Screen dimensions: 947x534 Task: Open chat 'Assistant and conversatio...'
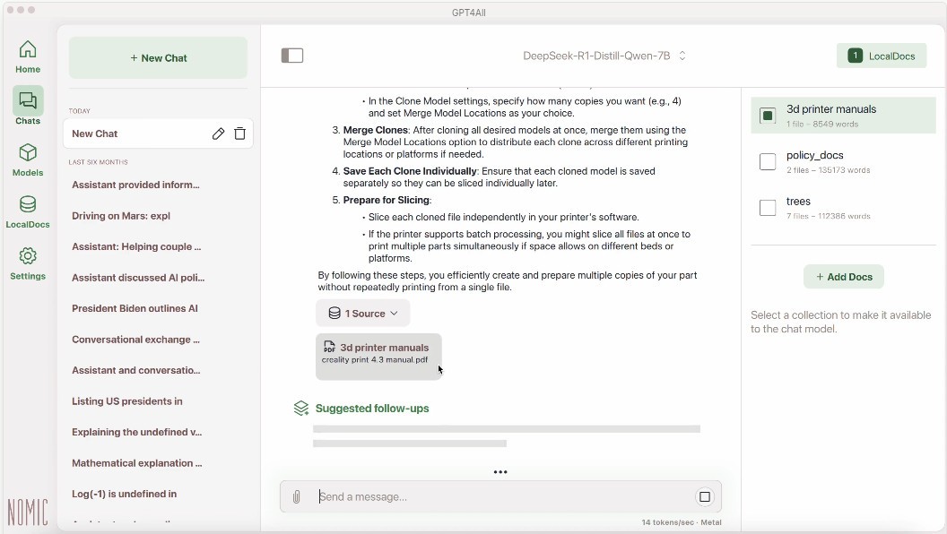pyautogui.click(x=136, y=370)
